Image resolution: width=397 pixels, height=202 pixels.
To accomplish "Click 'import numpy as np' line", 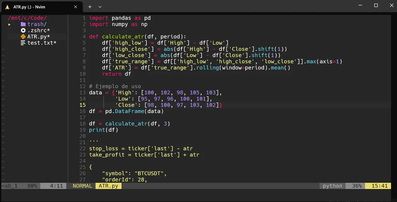I will (x=118, y=24).
